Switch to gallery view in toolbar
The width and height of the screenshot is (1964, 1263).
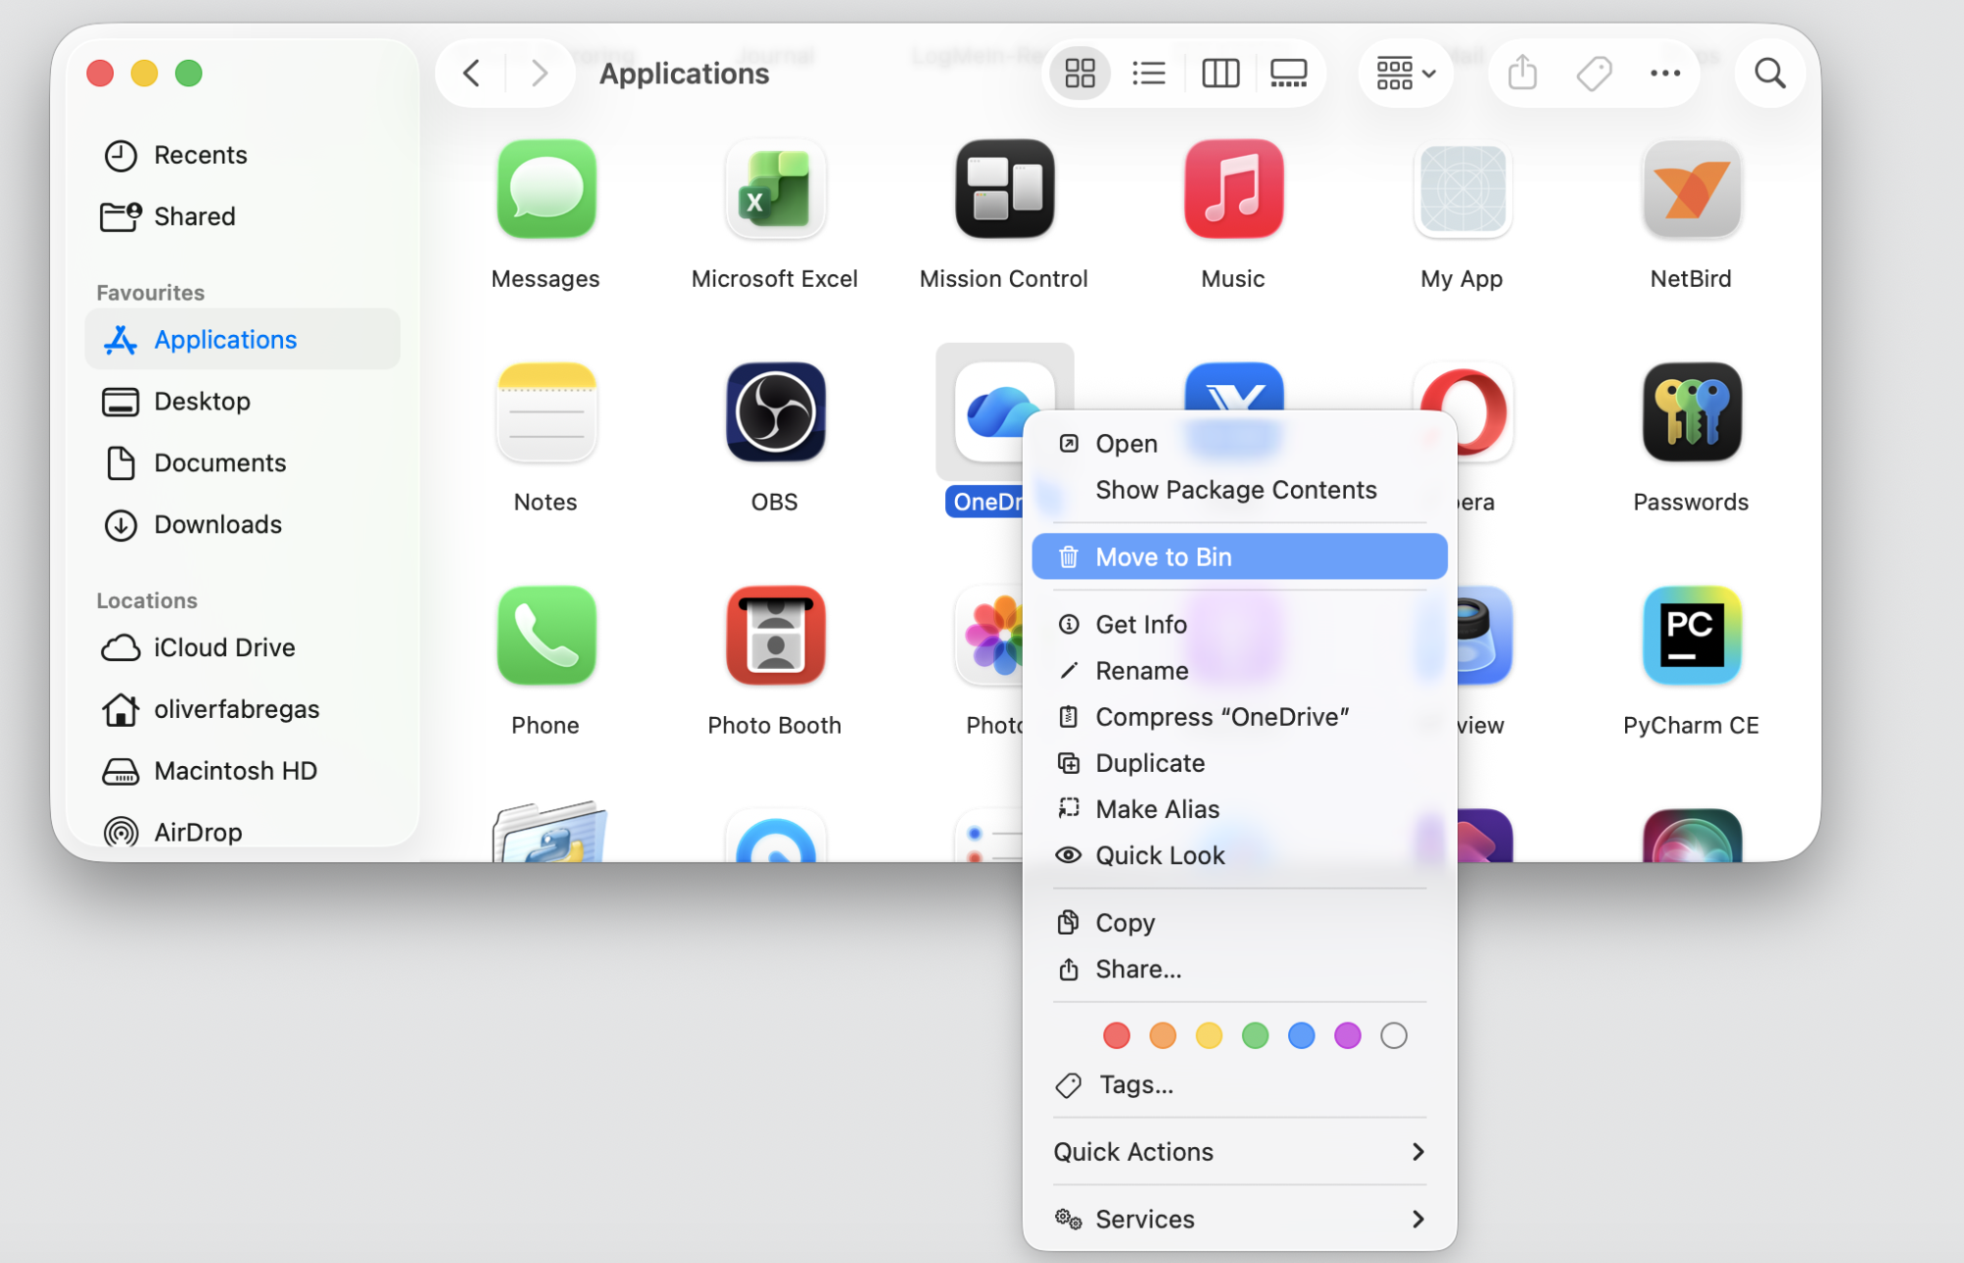[x=1288, y=73]
